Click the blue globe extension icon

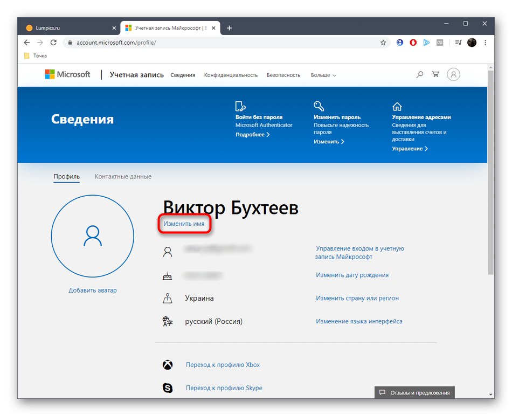[x=400, y=43]
